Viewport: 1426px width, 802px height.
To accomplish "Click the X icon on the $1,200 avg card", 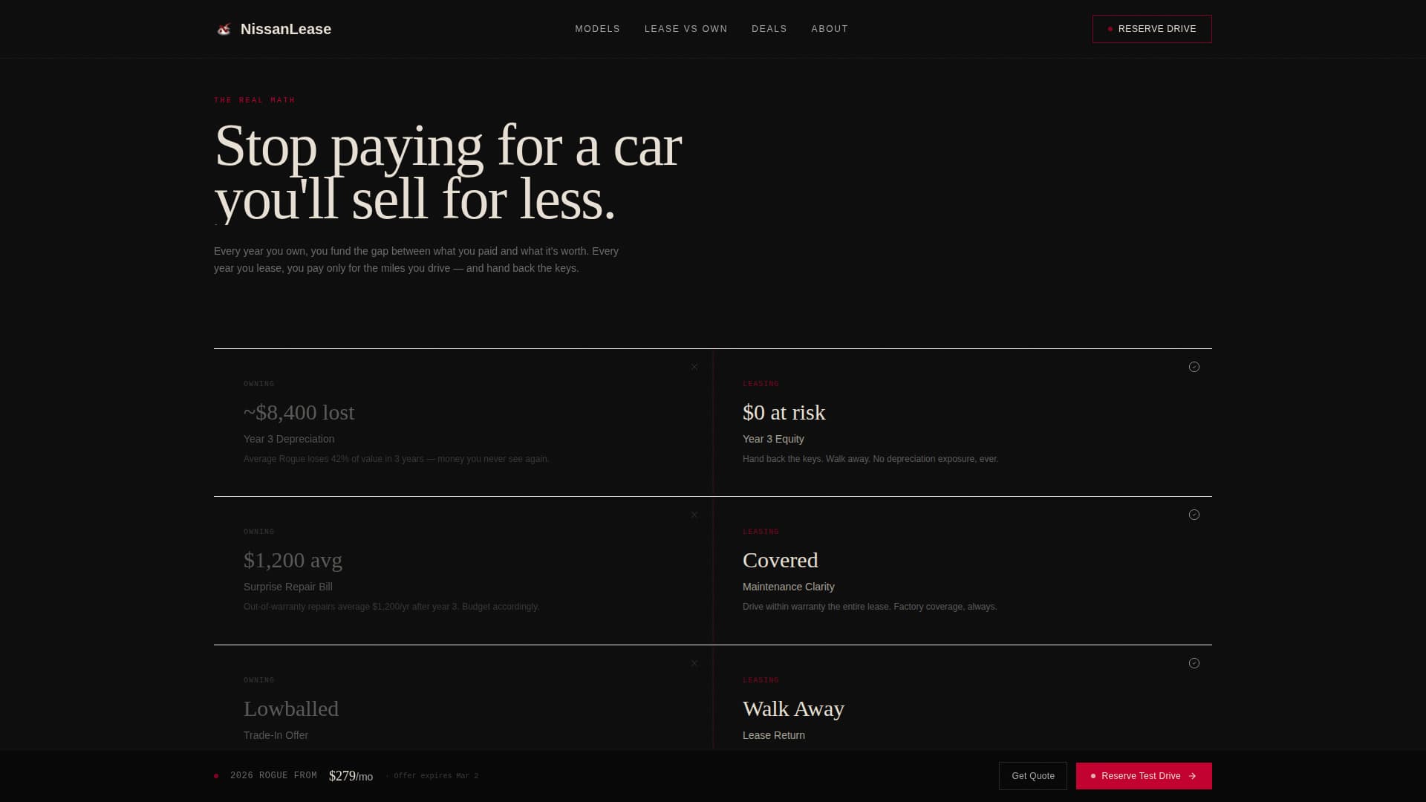I will [694, 515].
